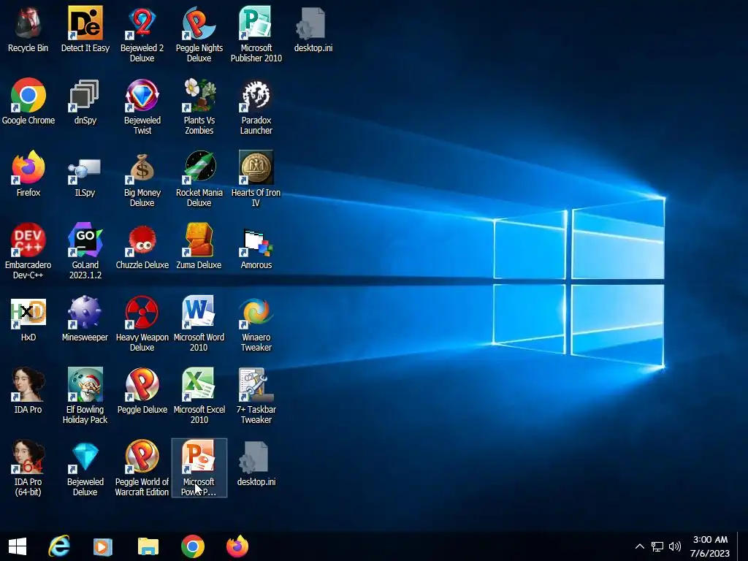This screenshot has width=748, height=561.
Task: Click the Paradox Launcher icon
Action: tap(256, 107)
